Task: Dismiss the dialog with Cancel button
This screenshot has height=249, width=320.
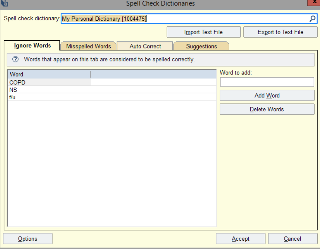Action: (292, 239)
